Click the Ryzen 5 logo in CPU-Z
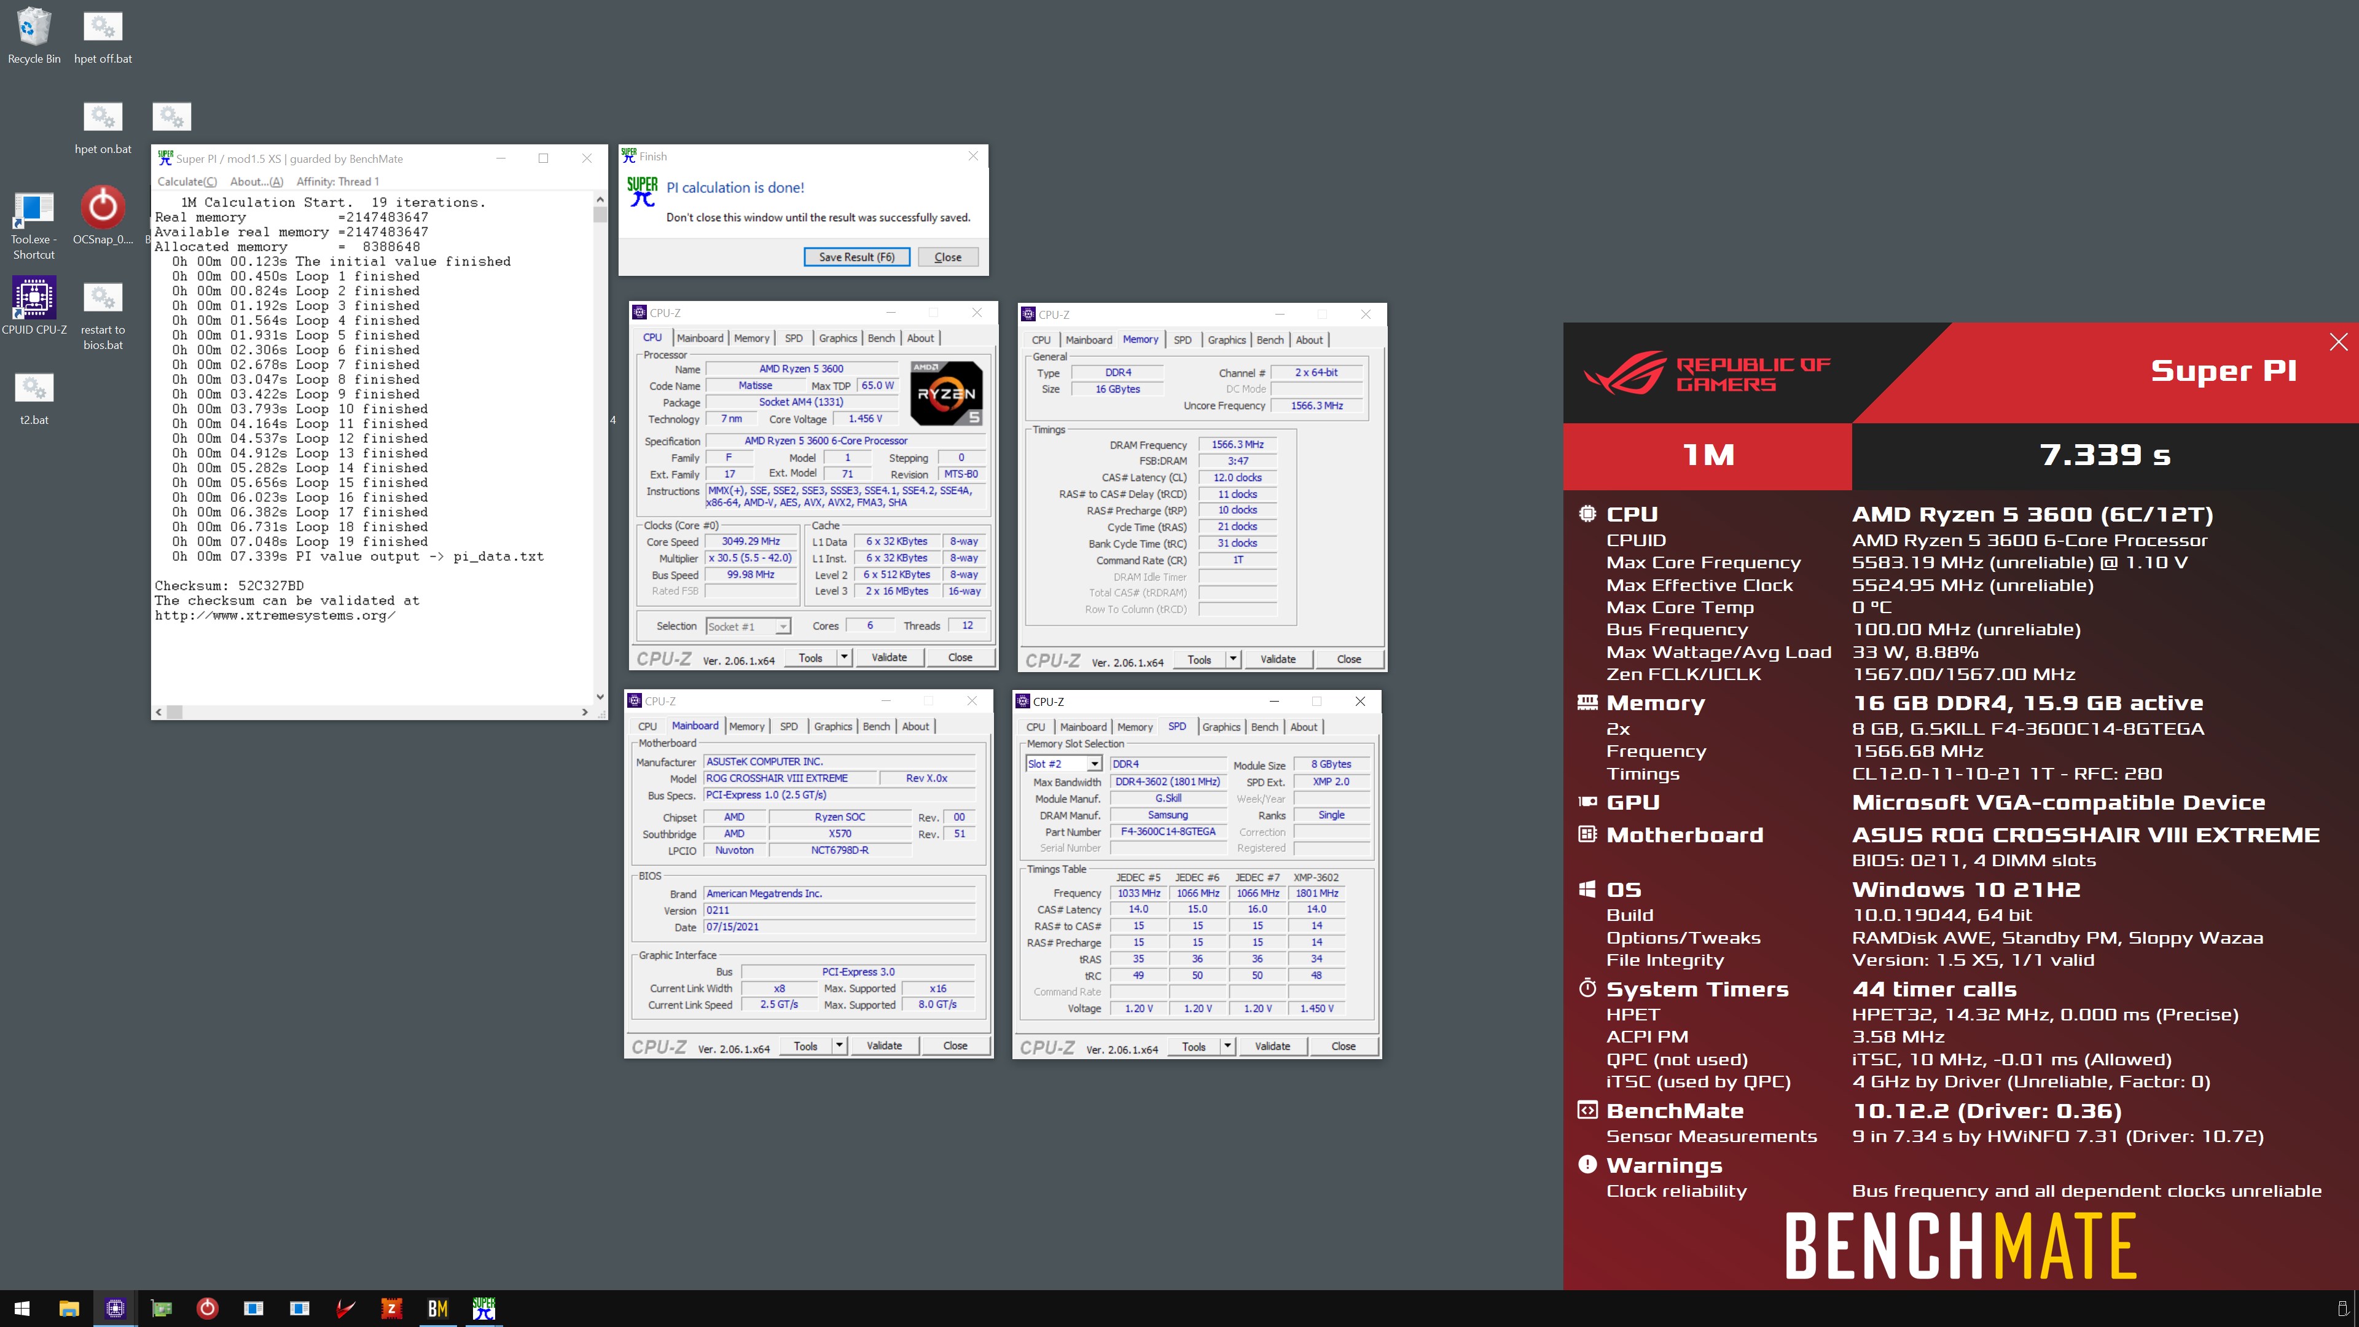The image size is (2359, 1327). 947,394
